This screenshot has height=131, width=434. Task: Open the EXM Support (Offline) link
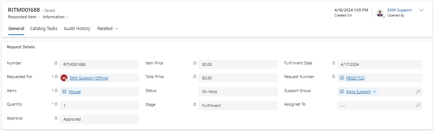89,78
